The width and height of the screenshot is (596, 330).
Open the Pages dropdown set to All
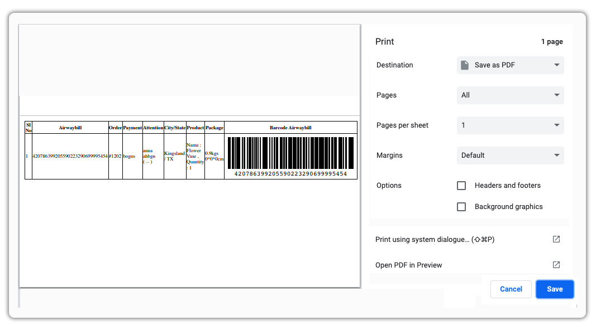510,95
